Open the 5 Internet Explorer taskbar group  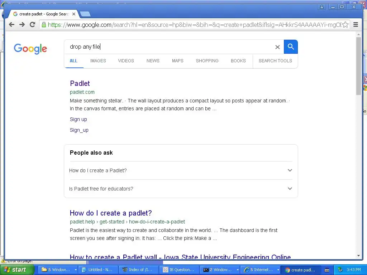pos(260,270)
